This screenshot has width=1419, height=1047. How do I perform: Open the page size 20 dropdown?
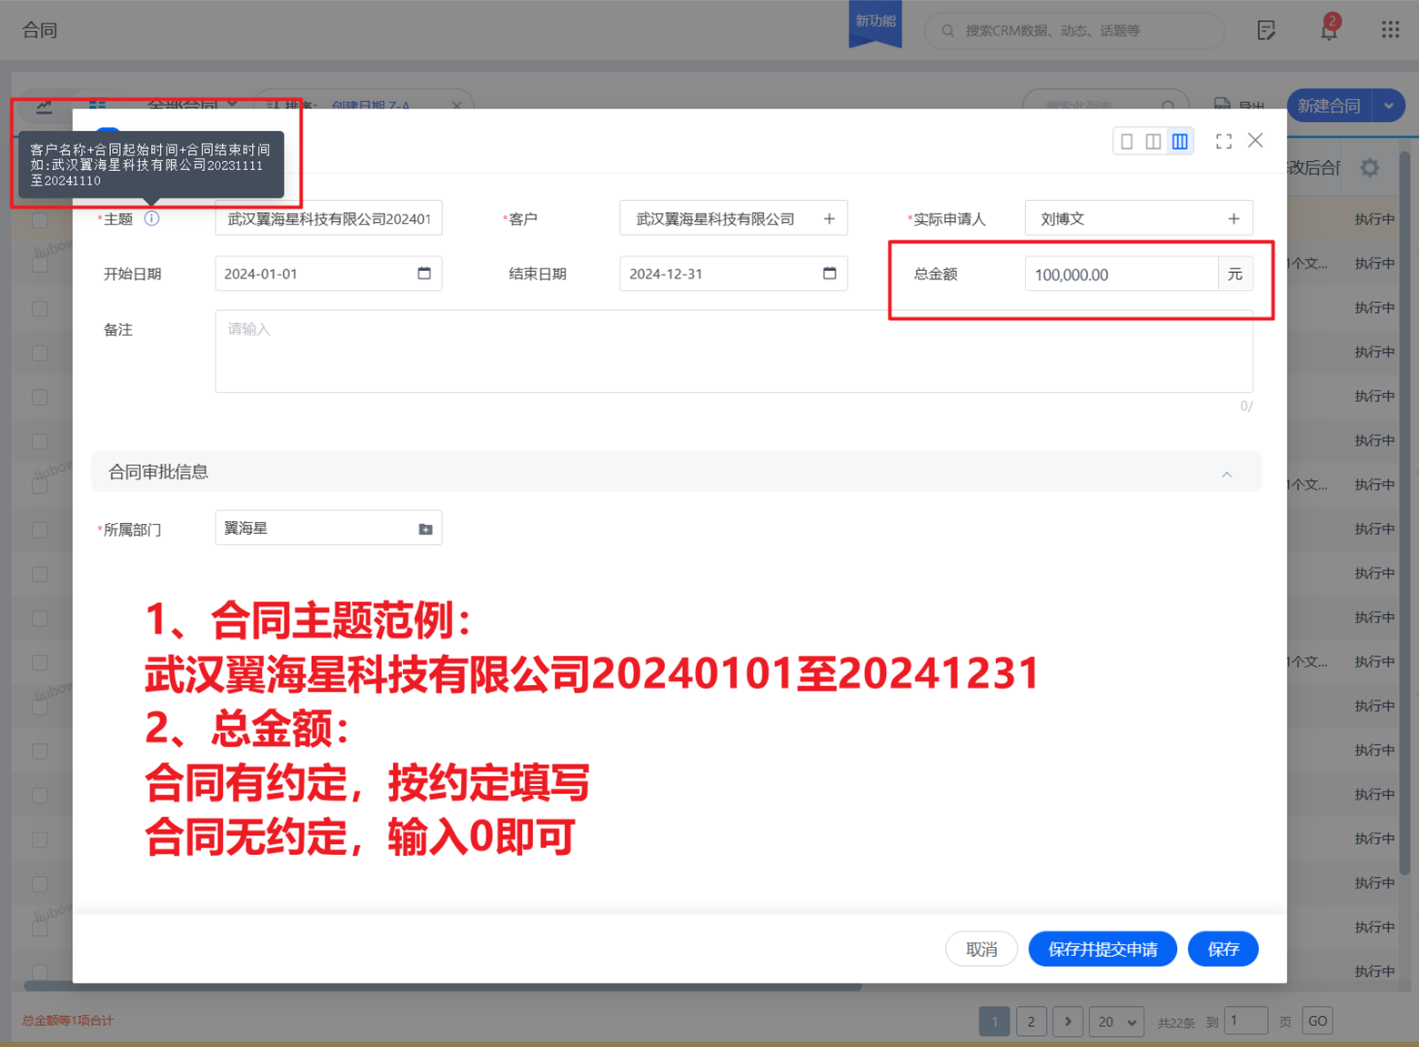click(1116, 1022)
